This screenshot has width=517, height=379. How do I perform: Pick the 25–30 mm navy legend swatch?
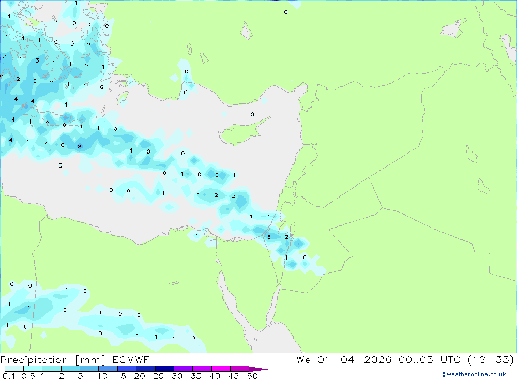164,369
